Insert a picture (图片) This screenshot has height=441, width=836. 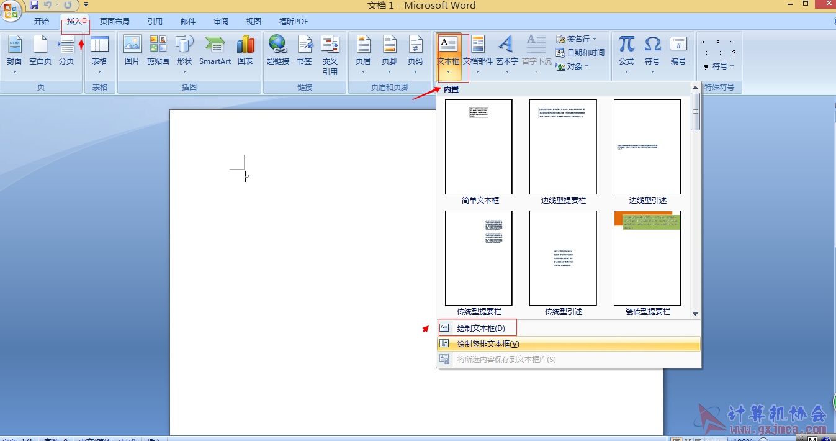[x=132, y=51]
